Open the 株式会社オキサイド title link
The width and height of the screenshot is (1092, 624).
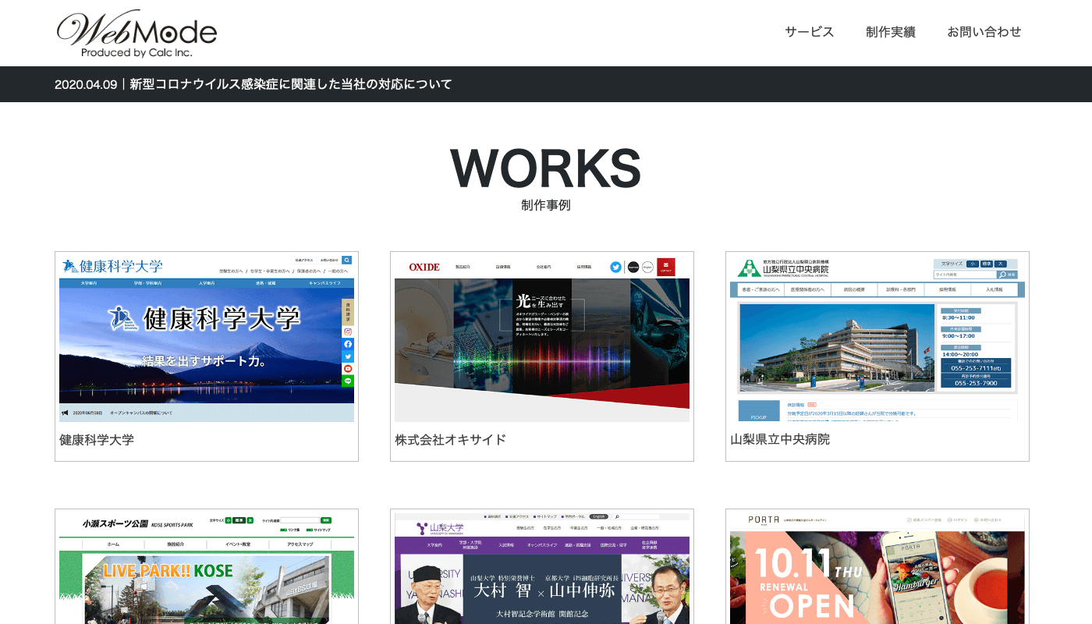[450, 440]
